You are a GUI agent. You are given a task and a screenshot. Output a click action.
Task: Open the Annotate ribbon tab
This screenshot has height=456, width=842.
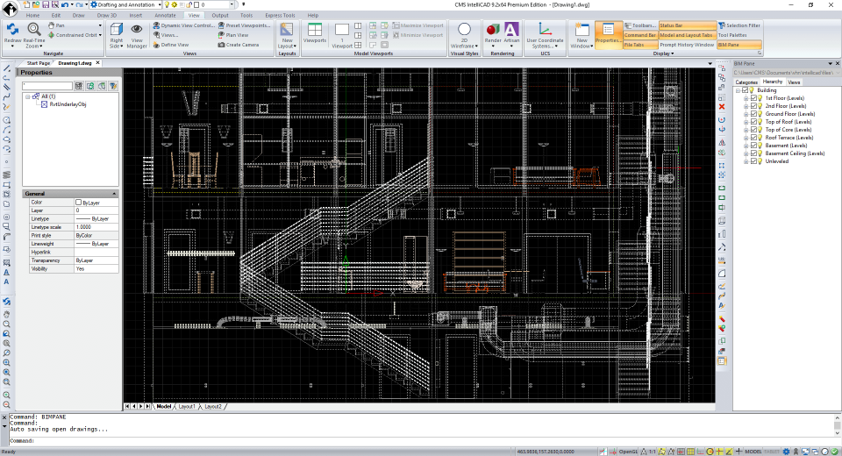[x=166, y=16]
